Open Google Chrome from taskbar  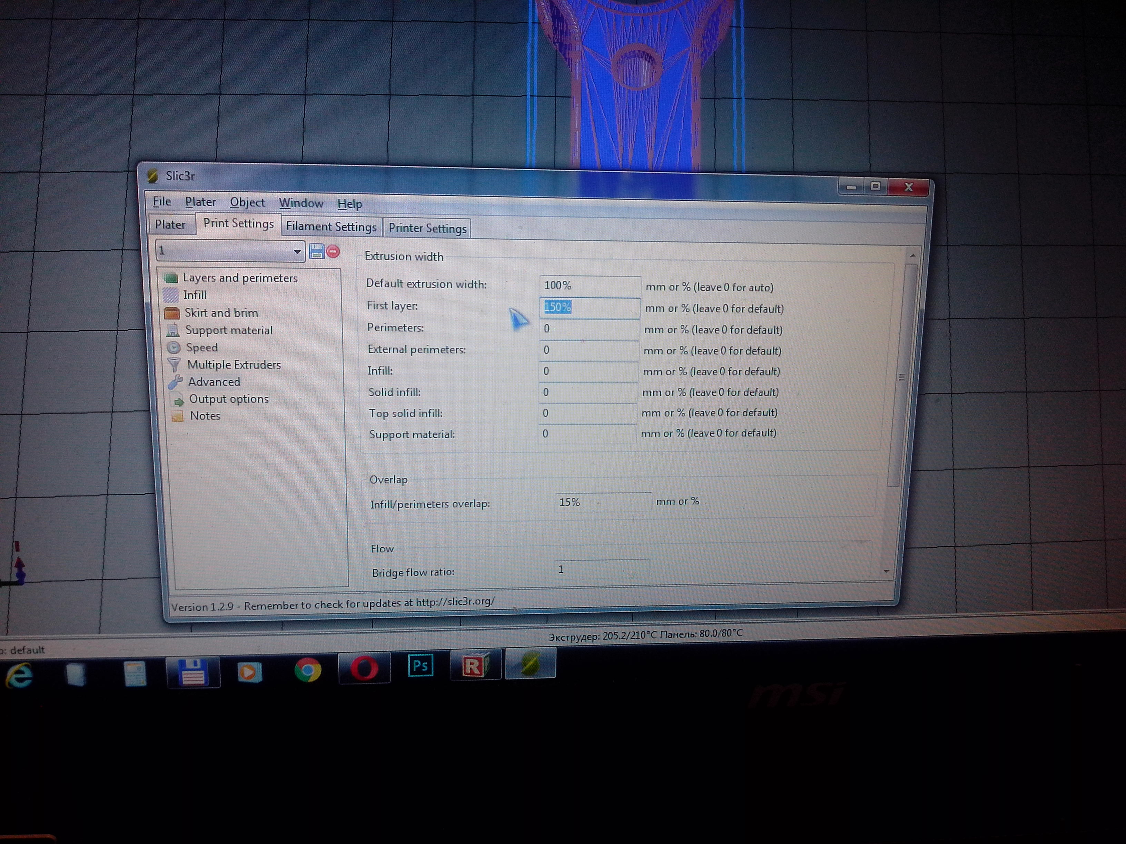coord(307,670)
